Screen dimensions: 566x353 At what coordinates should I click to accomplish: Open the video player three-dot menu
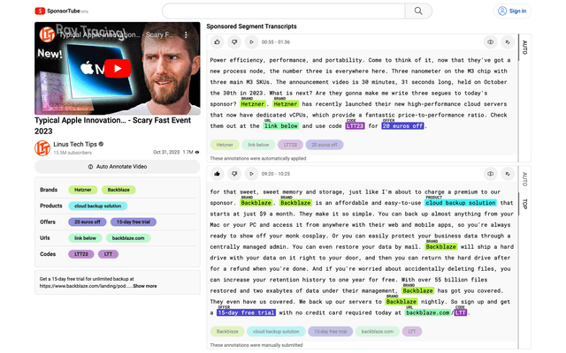[x=186, y=35]
